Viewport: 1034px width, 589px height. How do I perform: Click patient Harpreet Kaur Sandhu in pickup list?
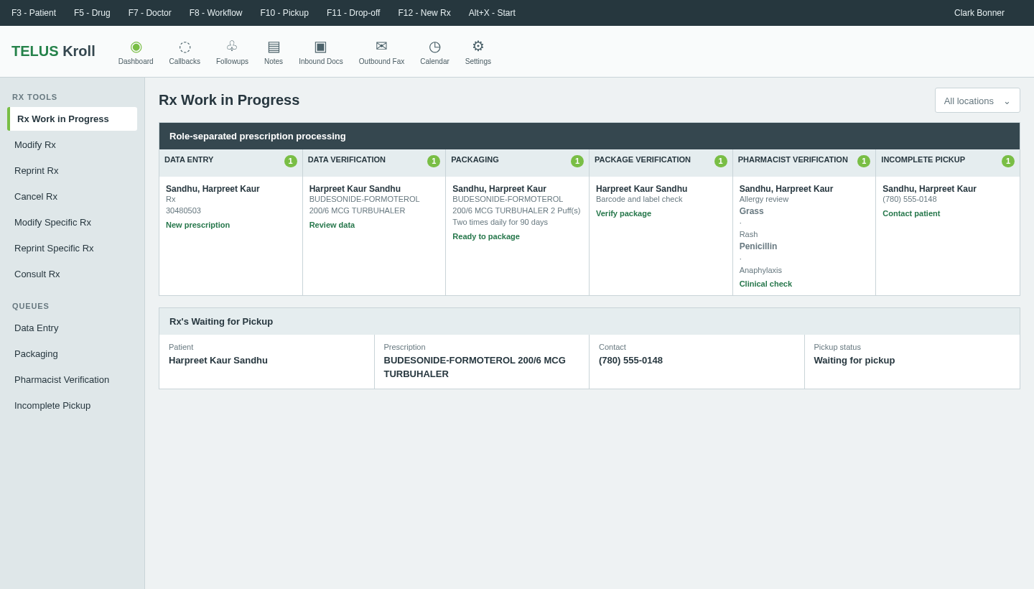point(218,361)
